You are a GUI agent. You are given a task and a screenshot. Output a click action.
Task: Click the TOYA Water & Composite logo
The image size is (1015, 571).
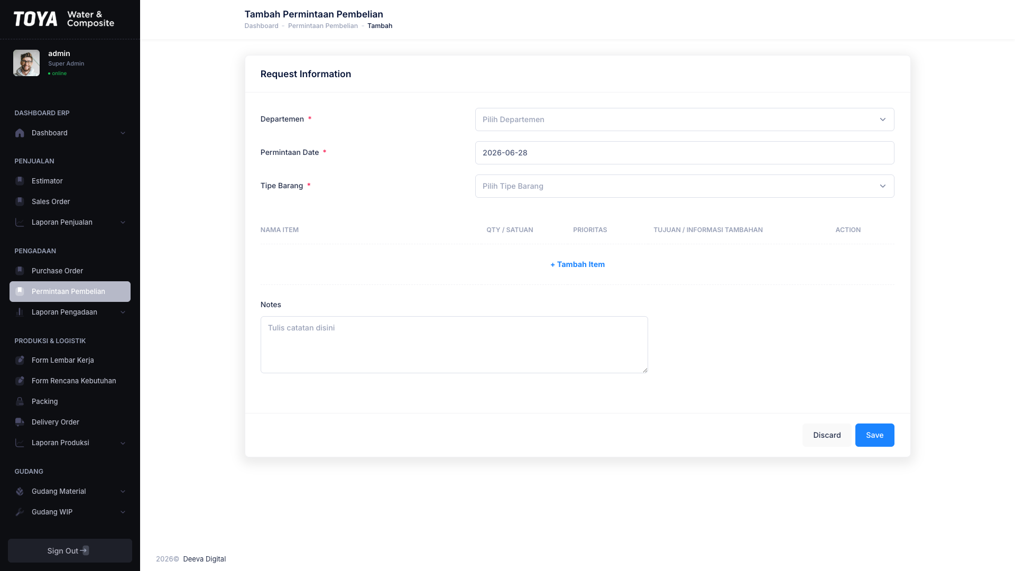[x=64, y=19]
